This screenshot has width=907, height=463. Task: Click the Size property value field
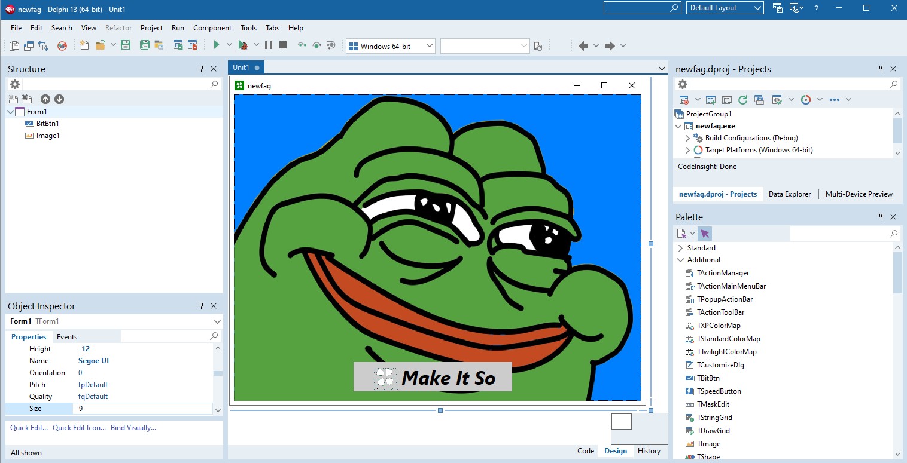click(142, 409)
